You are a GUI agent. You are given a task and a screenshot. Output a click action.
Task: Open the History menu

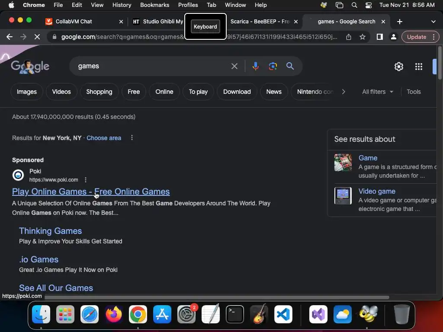[x=122, y=5]
